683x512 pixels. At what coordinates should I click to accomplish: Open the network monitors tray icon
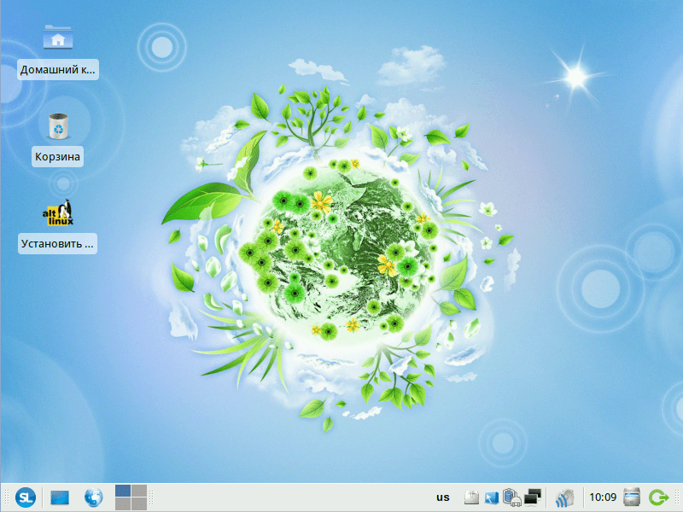click(x=534, y=497)
